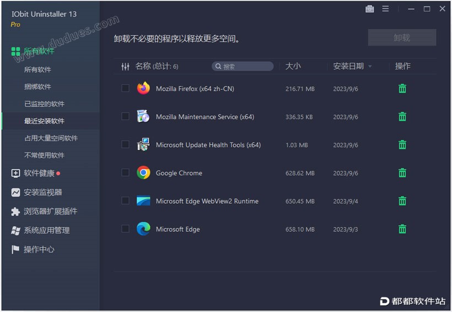Image resolution: width=452 pixels, height=312 pixels.
Task: Open 浏览器扩展插件 section
Action: coord(51,211)
